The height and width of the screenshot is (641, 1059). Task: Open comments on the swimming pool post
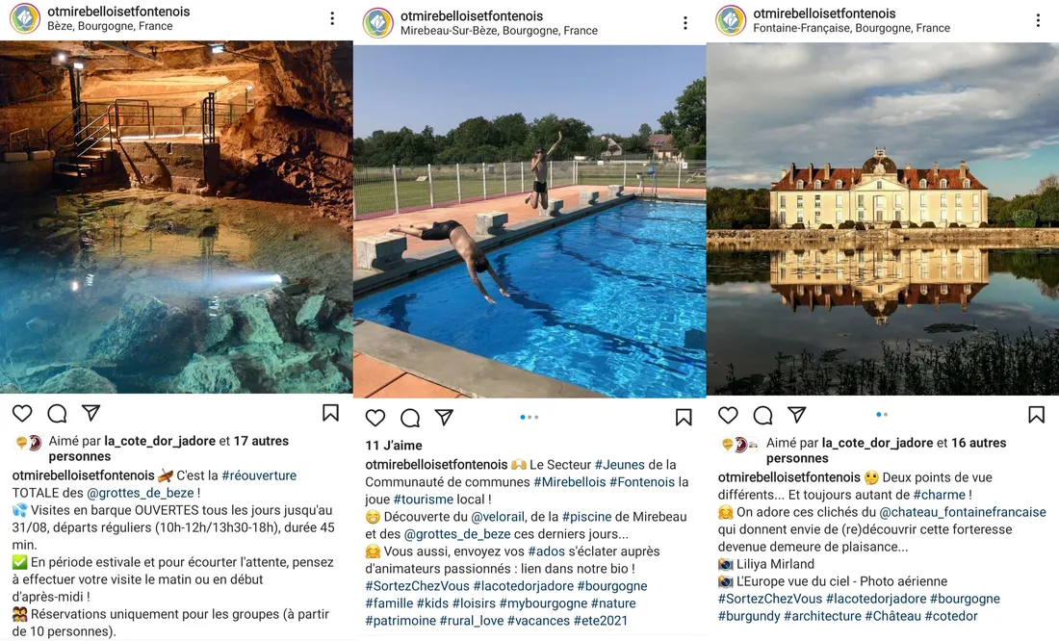coord(410,418)
